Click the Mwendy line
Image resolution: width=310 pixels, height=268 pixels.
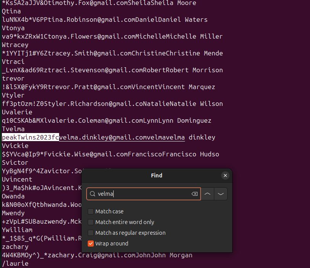(x=13, y=213)
